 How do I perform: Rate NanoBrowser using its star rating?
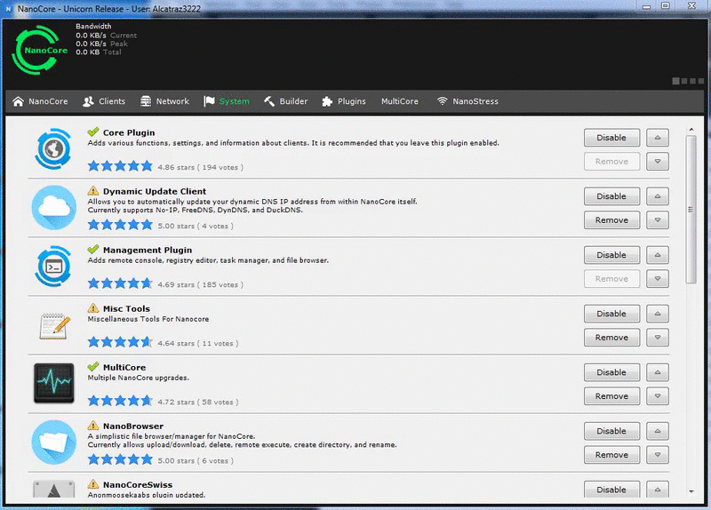(120, 459)
